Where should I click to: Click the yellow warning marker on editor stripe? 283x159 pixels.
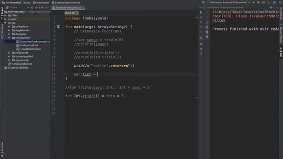pyautogui.click(x=196, y=97)
